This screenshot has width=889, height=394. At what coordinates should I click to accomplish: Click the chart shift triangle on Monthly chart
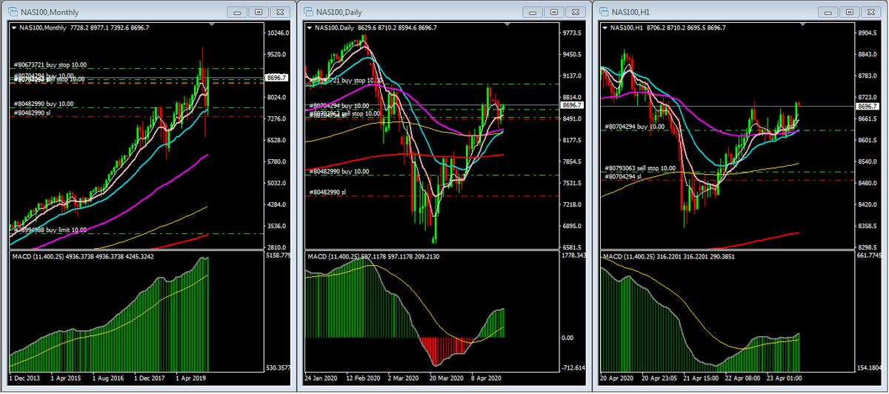[212, 24]
